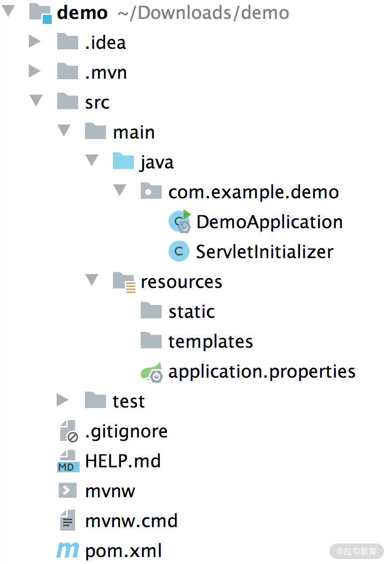Select the templates folder
389x564 pixels.
click(210, 342)
